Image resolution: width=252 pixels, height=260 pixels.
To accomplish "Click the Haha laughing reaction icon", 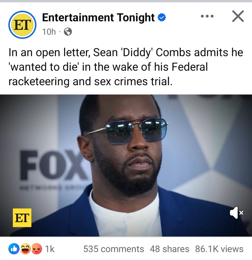I will 26,249.
